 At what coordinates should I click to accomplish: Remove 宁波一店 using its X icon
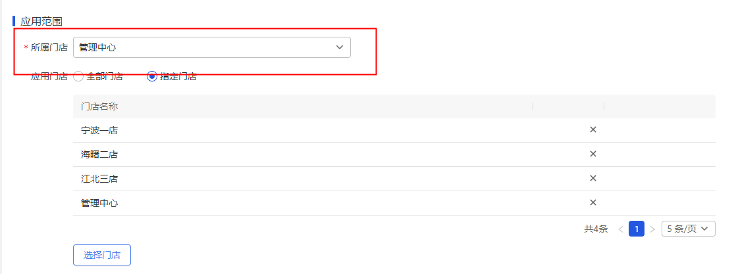pos(592,129)
